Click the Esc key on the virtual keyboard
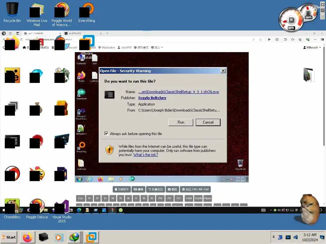This screenshot has height=244, width=326. click(81, 198)
